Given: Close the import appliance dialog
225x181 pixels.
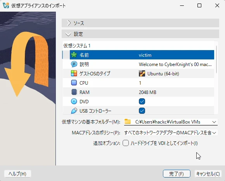Looking at the screenshot, I should 217,5.
